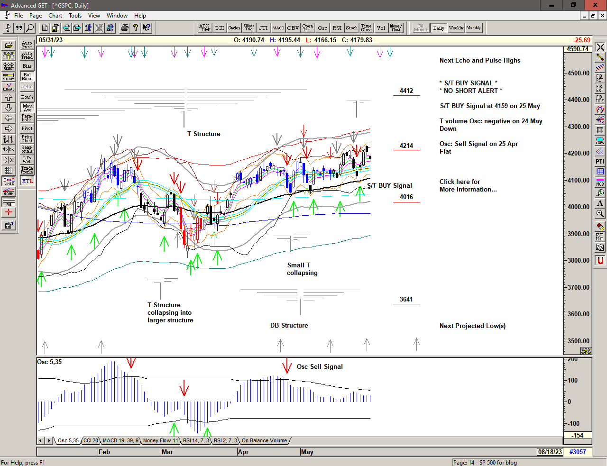The width and height of the screenshot is (607, 466).
Task: Click the RSI indicator button
Action: pyautogui.click(x=337, y=28)
